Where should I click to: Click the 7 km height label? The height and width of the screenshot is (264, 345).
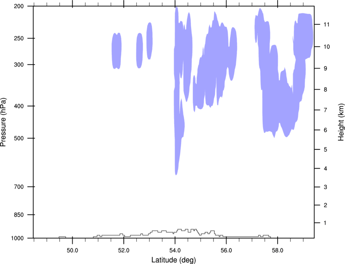coord(326,110)
